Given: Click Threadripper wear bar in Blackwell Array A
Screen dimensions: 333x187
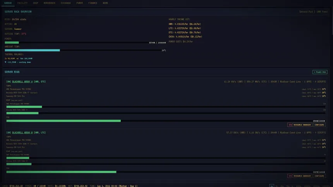Looking at the screenshot, I should [x=166, y=107].
